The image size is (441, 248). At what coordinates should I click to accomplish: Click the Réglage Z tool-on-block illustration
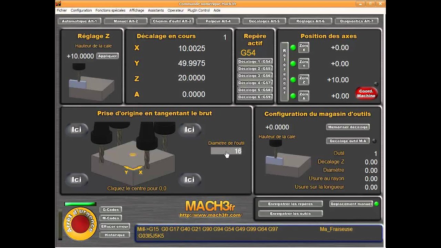pyautogui.click(x=91, y=82)
